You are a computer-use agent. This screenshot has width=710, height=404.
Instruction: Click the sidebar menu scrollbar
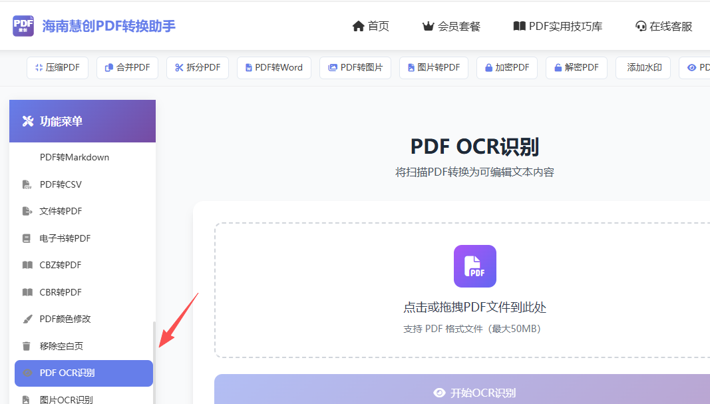(x=154, y=362)
